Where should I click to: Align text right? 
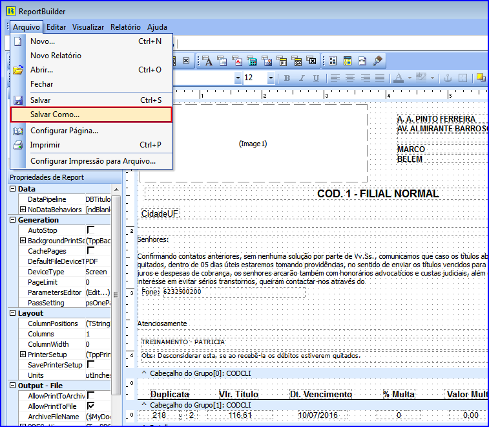coord(365,78)
